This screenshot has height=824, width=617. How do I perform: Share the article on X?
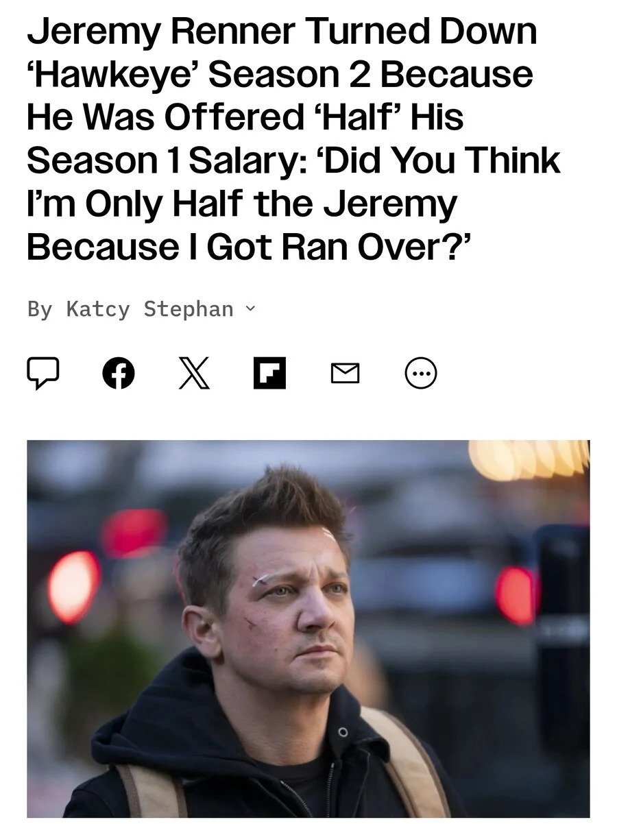[x=194, y=373]
